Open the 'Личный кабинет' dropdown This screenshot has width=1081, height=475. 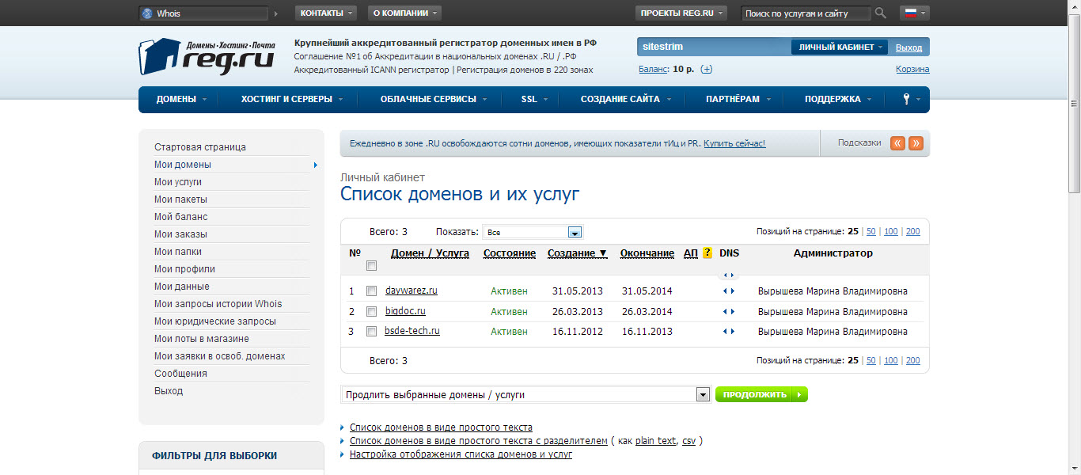[x=839, y=47]
